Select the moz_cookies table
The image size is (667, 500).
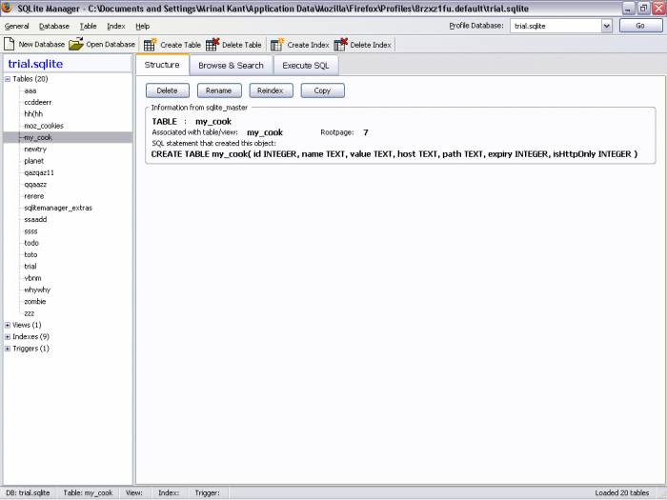click(44, 126)
